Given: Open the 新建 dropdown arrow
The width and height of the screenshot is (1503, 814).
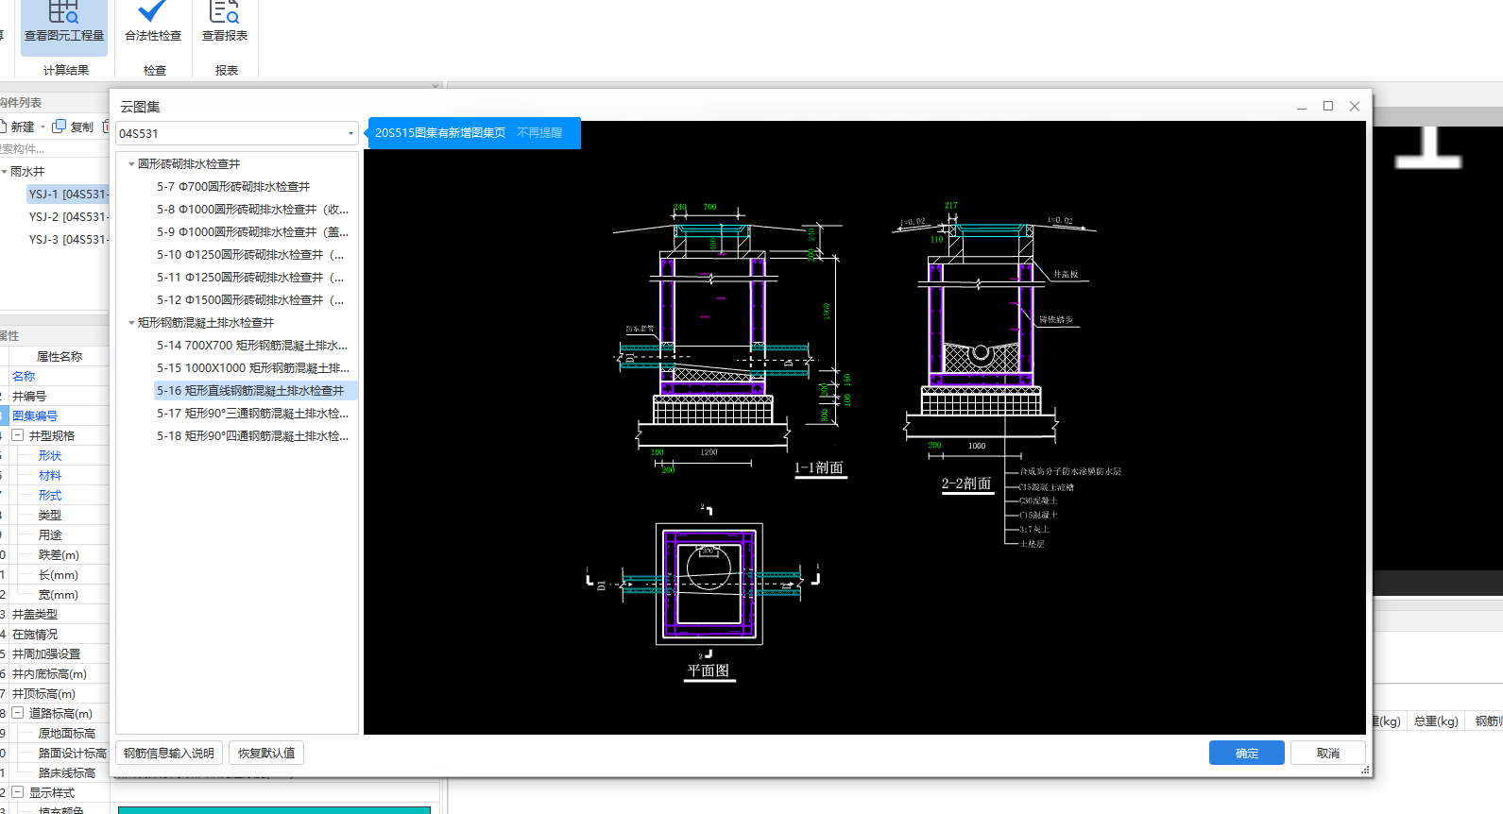Looking at the screenshot, I should tap(43, 127).
